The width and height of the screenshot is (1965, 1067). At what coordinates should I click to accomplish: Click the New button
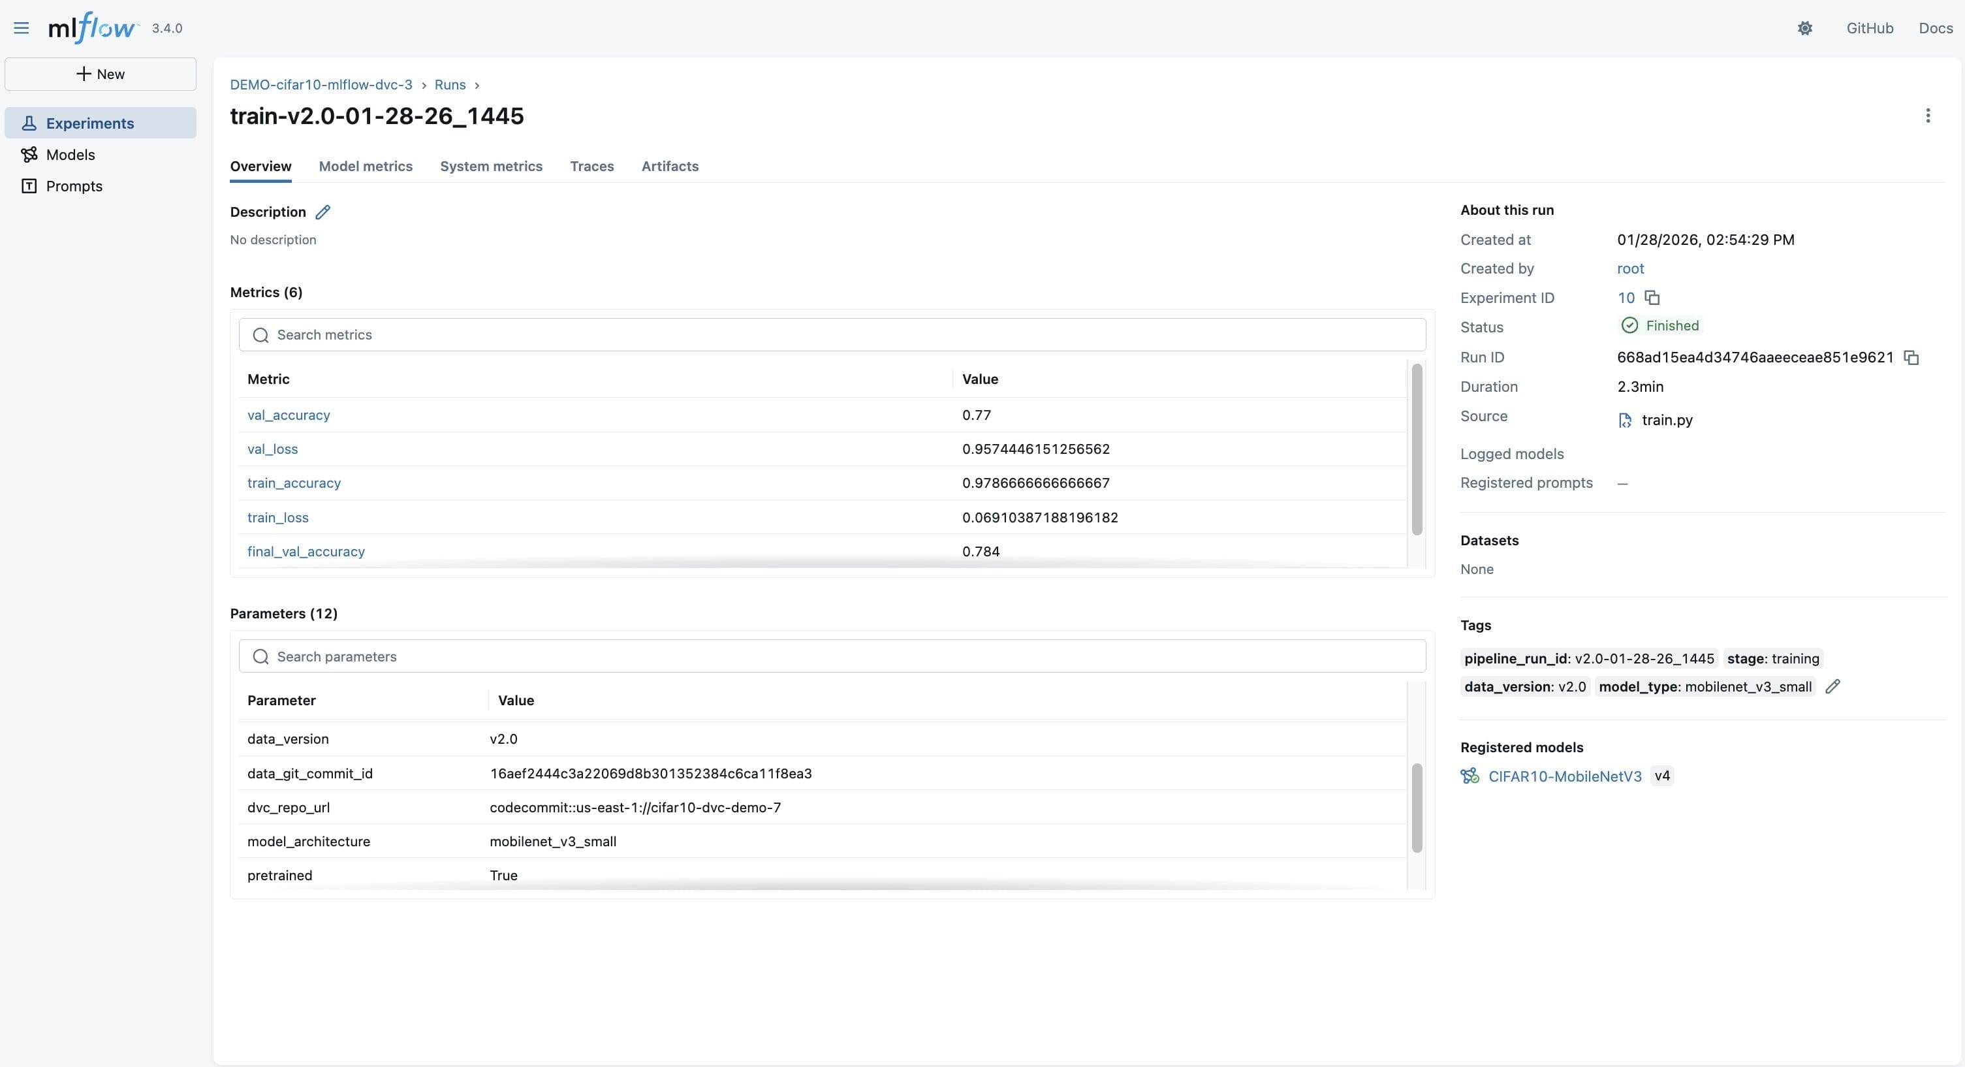pos(100,74)
